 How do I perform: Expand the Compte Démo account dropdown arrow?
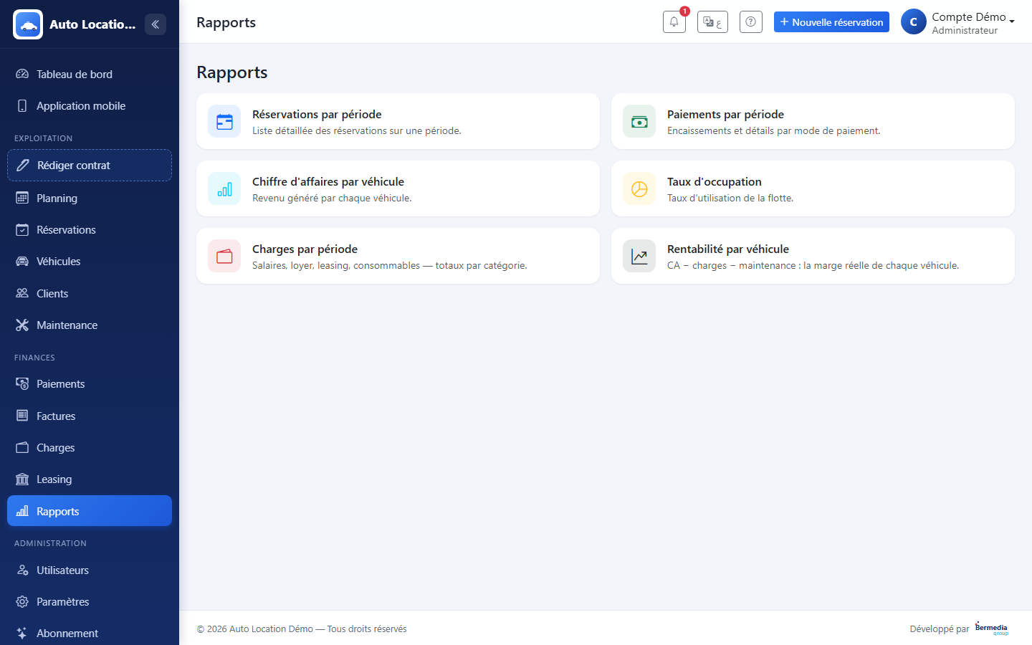[1012, 21]
